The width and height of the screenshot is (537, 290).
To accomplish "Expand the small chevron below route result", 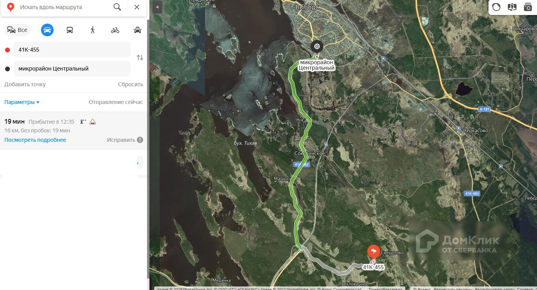I will click(x=138, y=163).
